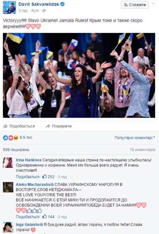This screenshot has height=234, width=159.
Task: Show all 16 коментарів
Action: 142,150
